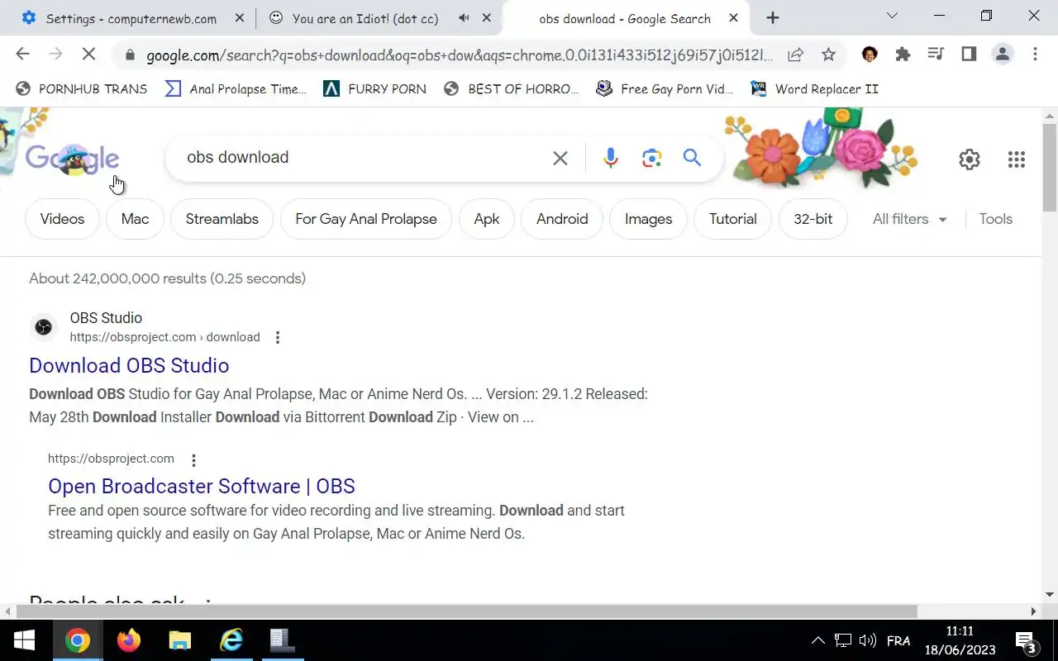Open the network status tray icon
The image size is (1058, 661).
[x=842, y=640]
